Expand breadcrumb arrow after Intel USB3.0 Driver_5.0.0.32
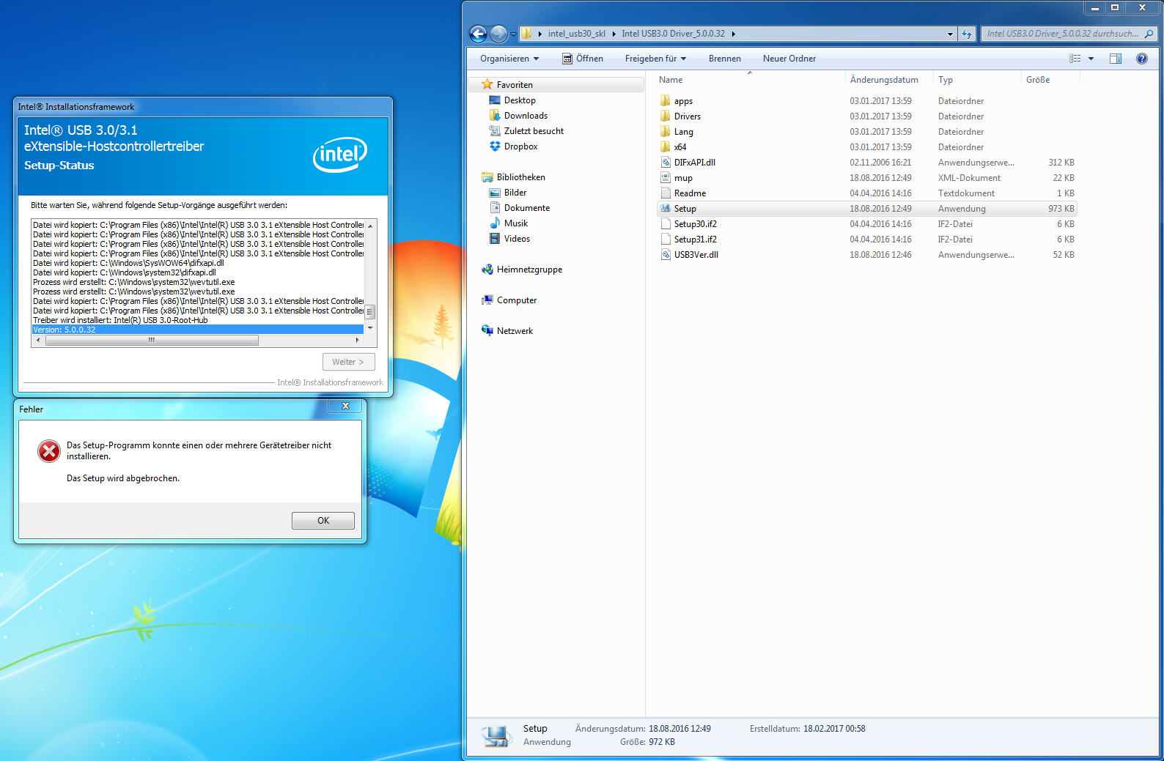This screenshot has width=1164, height=761. [x=733, y=34]
